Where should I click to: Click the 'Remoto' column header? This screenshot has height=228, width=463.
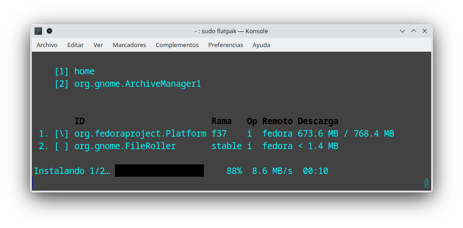(x=277, y=121)
